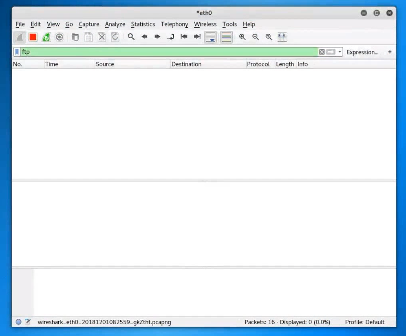Open the Capture menu
This screenshot has width=406, height=336.
pos(89,24)
